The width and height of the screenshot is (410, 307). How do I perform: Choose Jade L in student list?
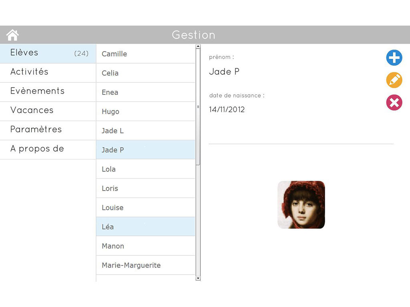point(145,131)
